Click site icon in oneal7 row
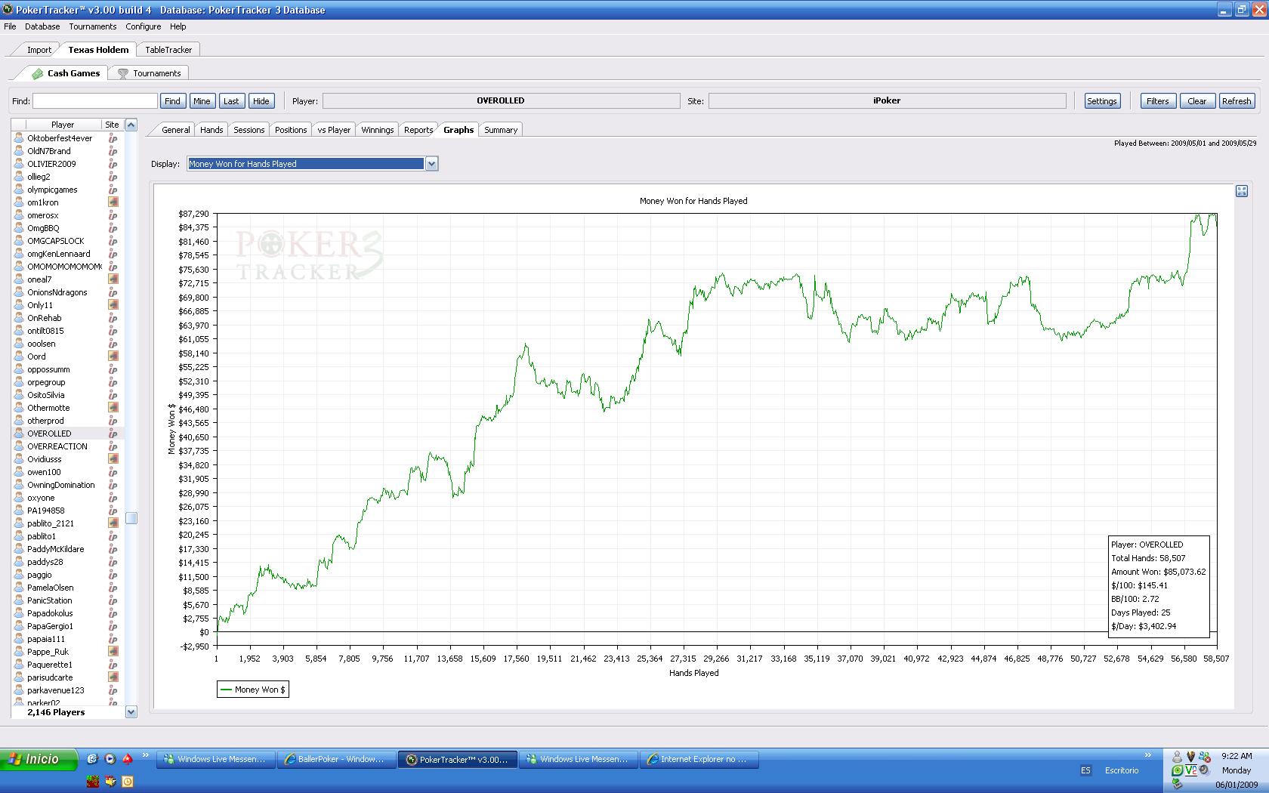Screen dimensions: 1269x793 point(113,279)
